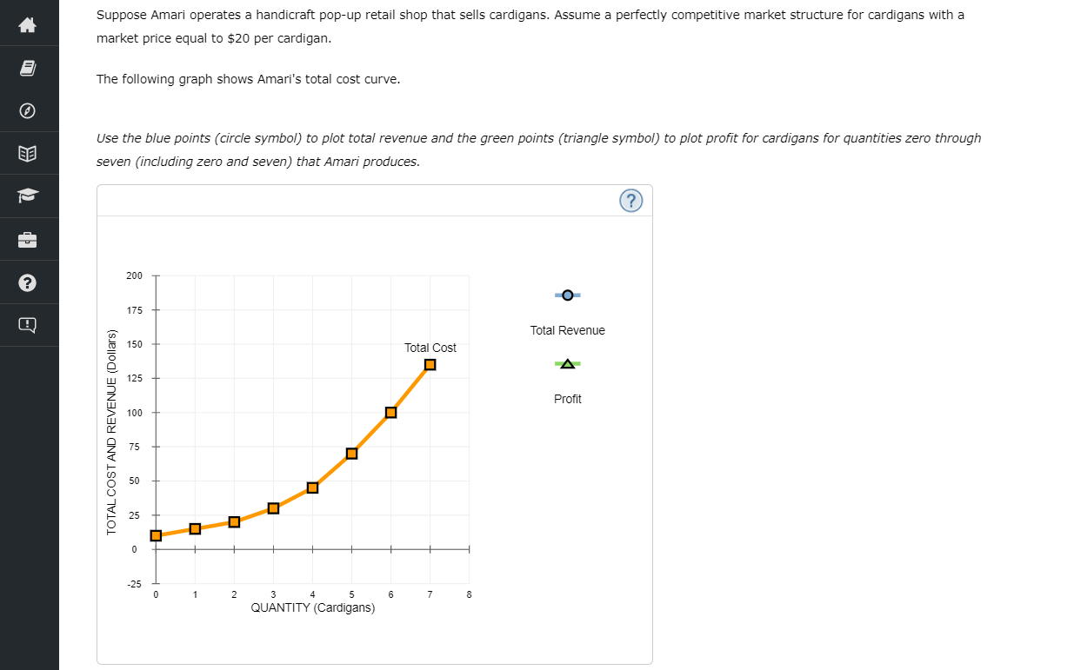The image size is (1074, 670).
Task: Go to home via house icon
Action: point(28,27)
